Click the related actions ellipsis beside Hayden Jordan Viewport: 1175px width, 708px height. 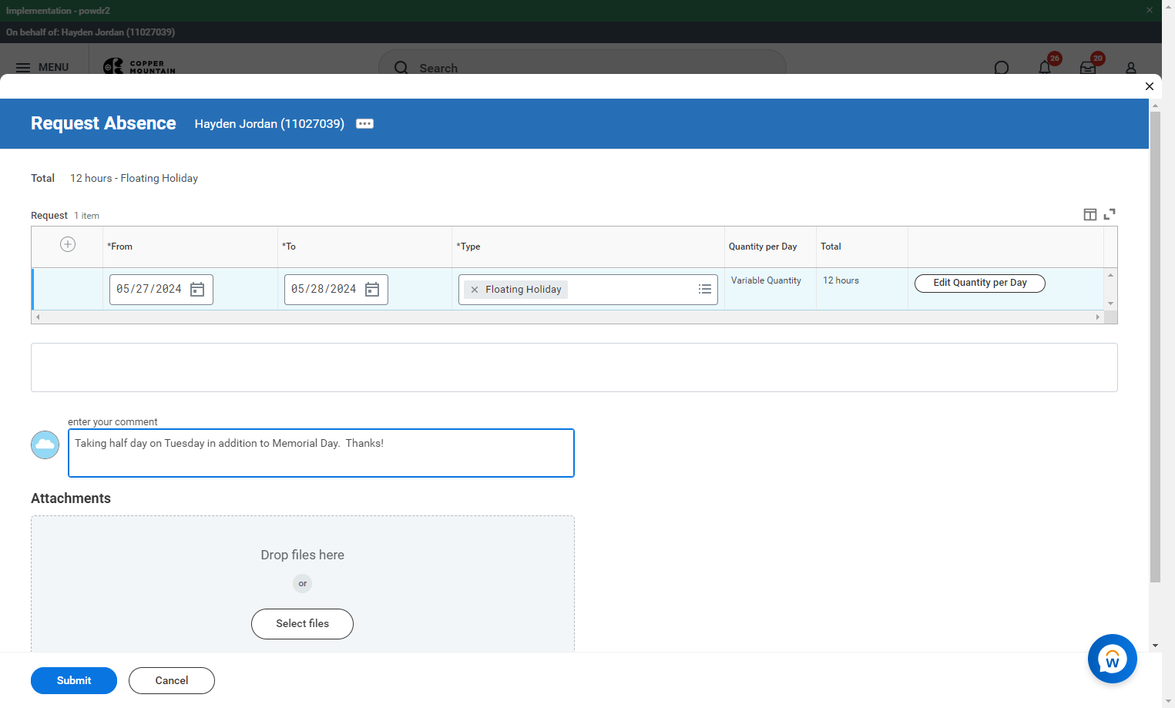click(365, 124)
